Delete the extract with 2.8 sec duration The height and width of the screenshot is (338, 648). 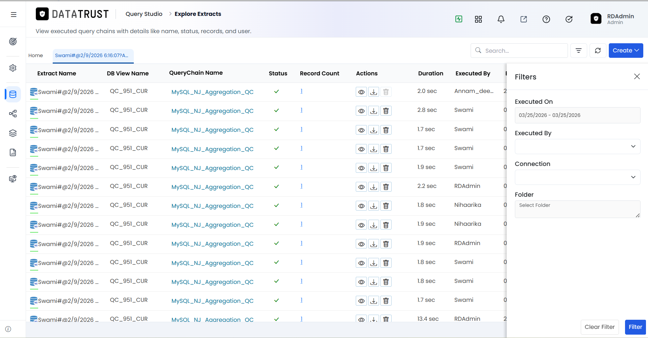coord(386,111)
